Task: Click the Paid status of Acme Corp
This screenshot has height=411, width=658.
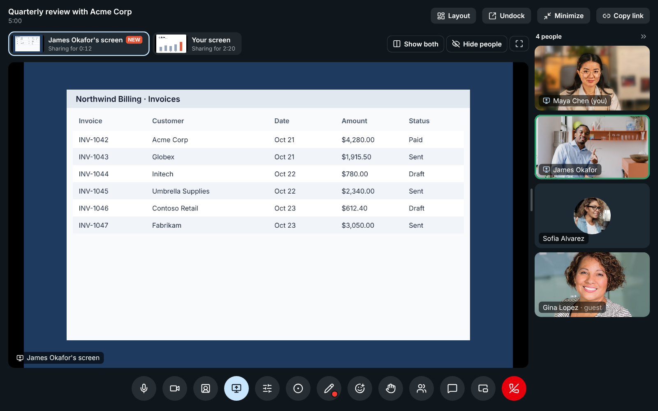Action: coord(416,140)
